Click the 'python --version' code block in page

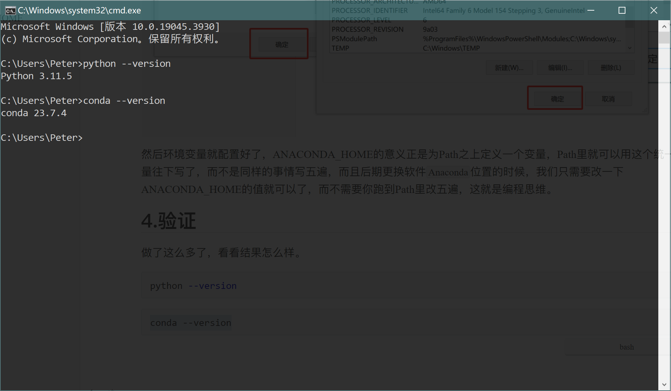(400, 286)
